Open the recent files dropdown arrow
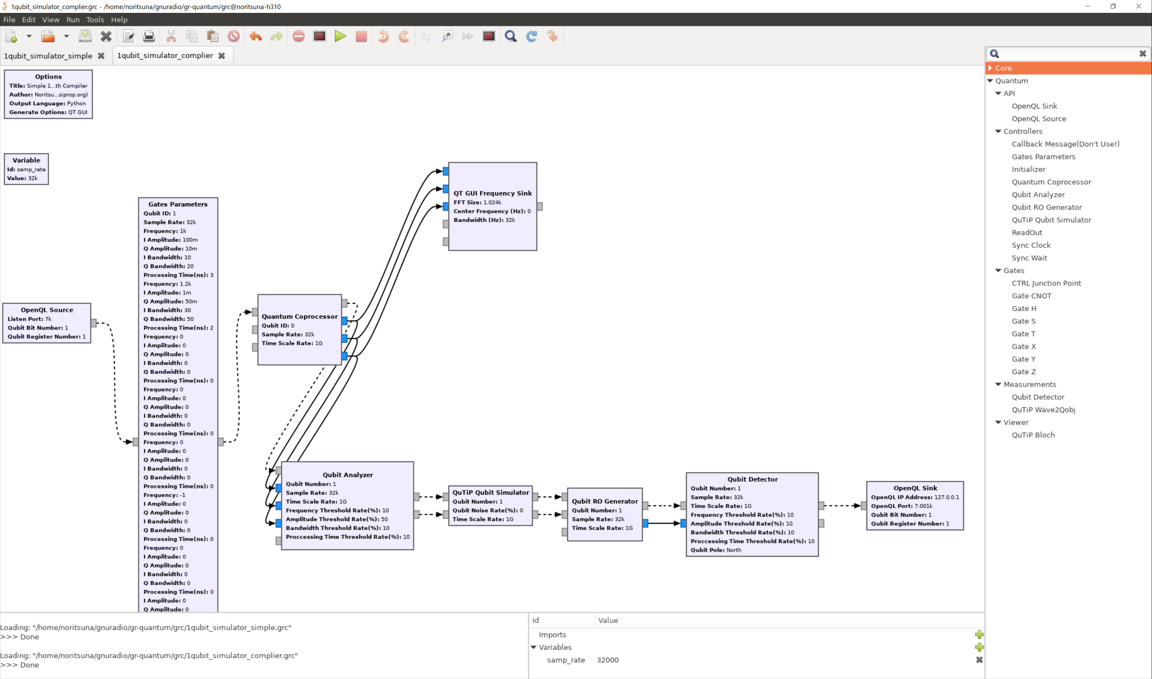The width and height of the screenshot is (1152, 679). pyautogui.click(x=66, y=36)
